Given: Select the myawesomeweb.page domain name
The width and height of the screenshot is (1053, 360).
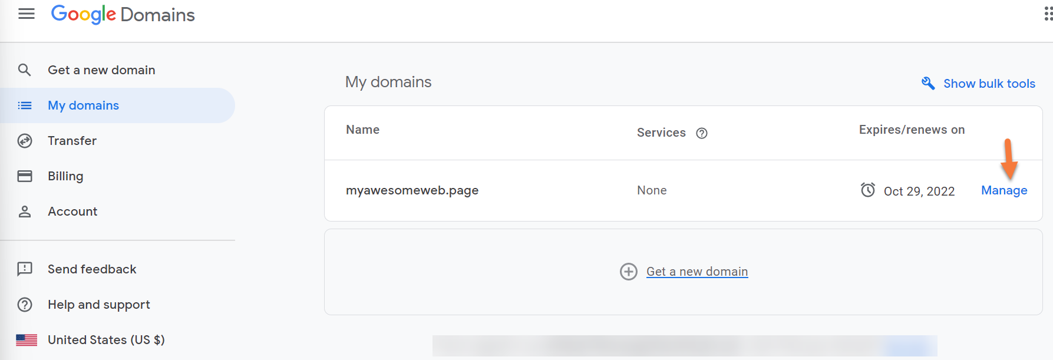Looking at the screenshot, I should [412, 190].
